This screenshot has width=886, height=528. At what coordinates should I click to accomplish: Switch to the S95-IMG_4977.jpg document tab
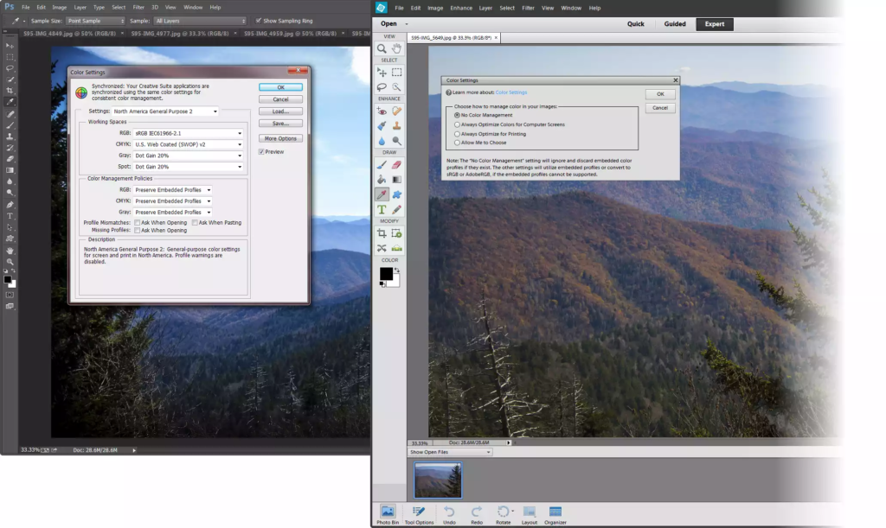point(180,34)
